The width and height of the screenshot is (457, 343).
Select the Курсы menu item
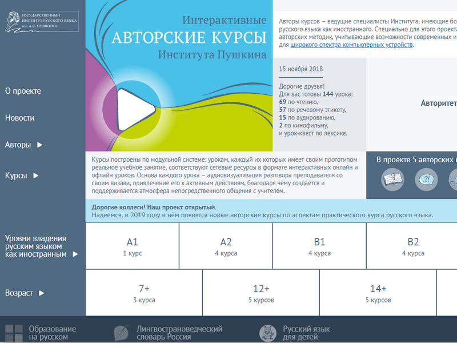16,176
